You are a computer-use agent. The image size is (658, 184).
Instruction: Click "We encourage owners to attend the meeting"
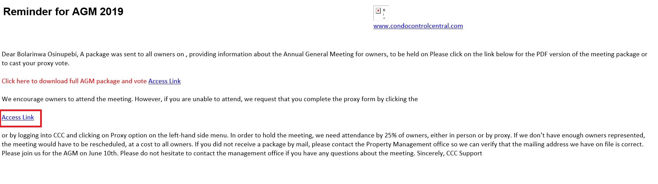[x=67, y=99]
